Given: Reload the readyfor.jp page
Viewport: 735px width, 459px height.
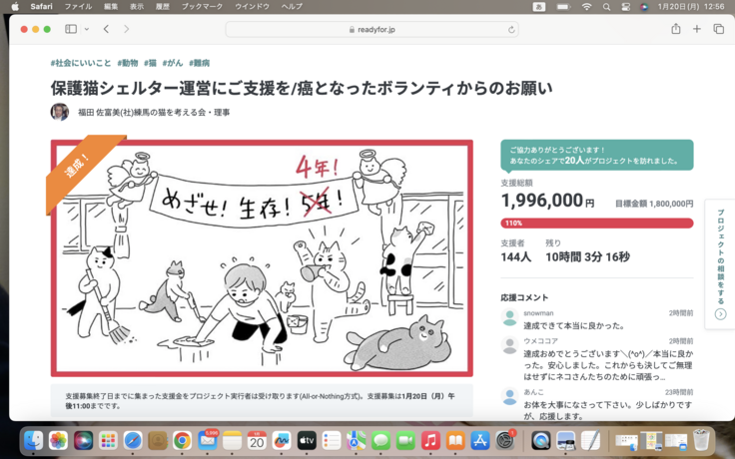Looking at the screenshot, I should [x=512, y=30].
